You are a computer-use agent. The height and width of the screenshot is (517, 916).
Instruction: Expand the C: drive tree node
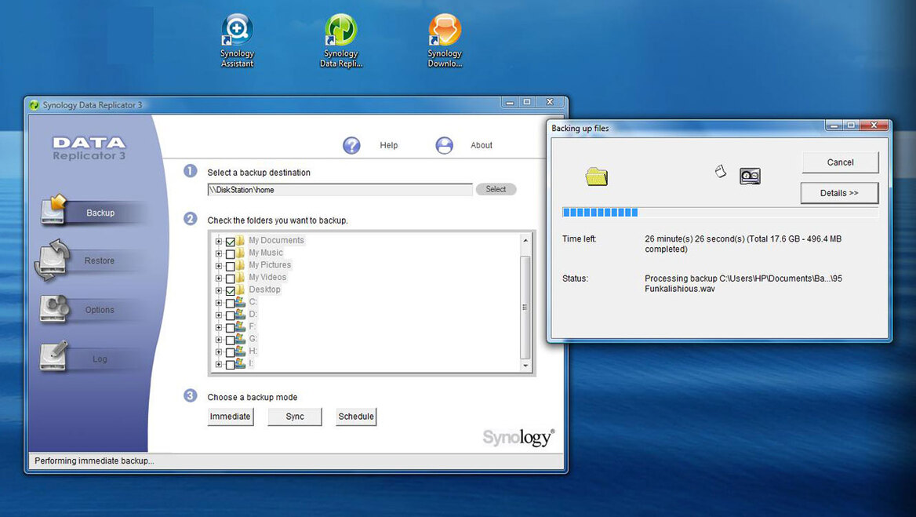(219, 303)
